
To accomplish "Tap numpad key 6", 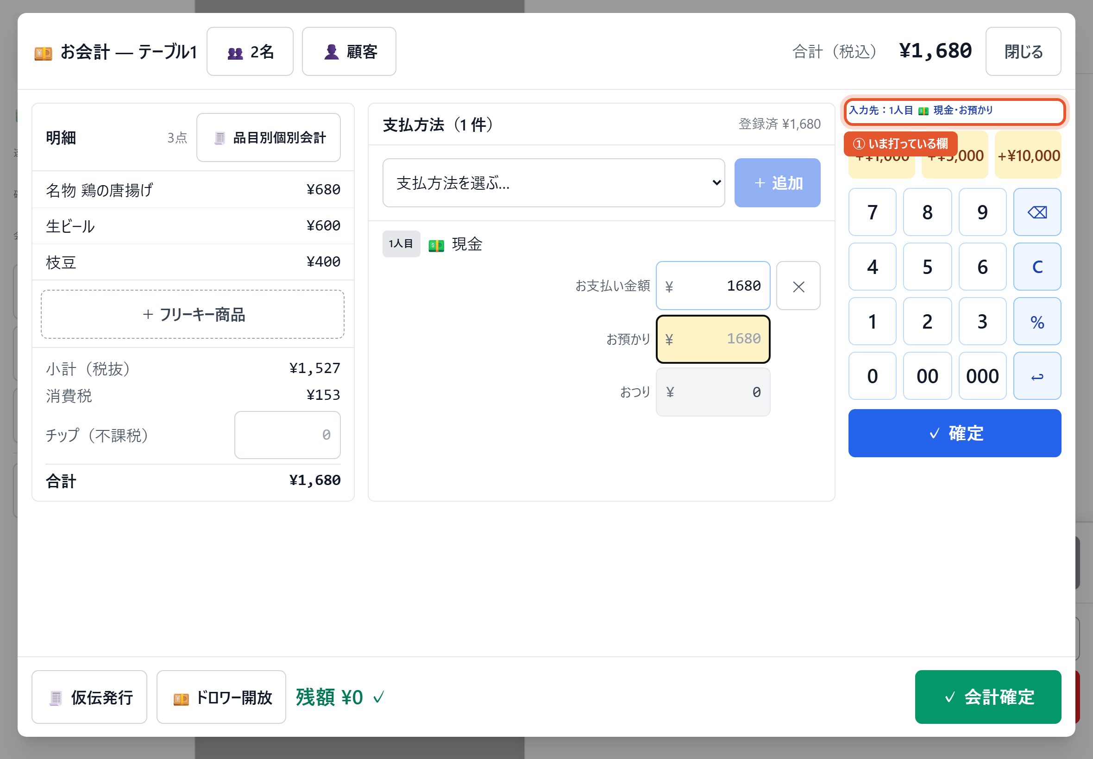I will tap(982, 267).
